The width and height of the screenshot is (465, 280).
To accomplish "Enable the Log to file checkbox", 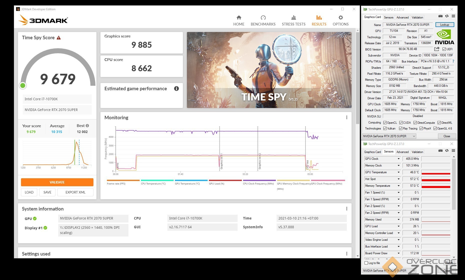I will click(x=366, y=263).
